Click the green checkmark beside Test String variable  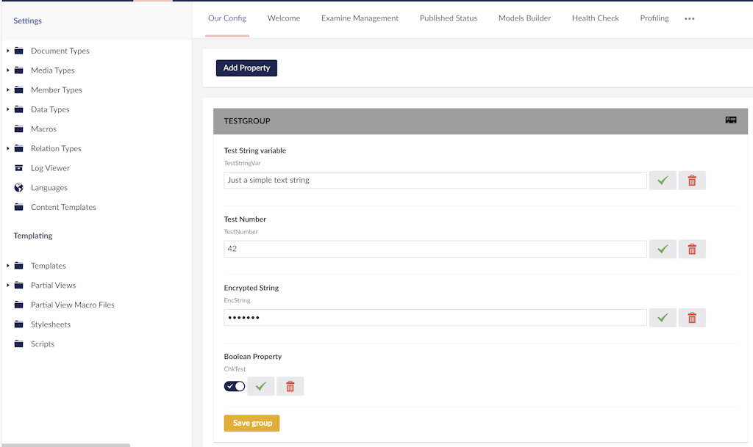(x=661, y=180)
